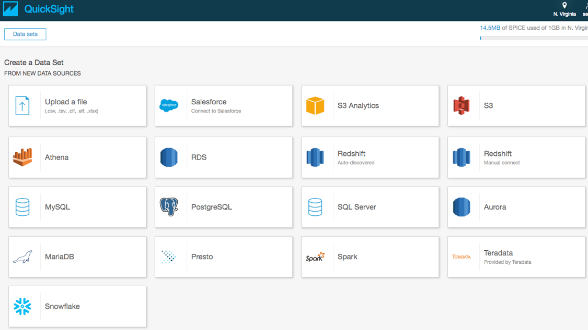
Task: Click the SQL Server cylinder icon
Action: pyautogui.click(x=315, y=207)
